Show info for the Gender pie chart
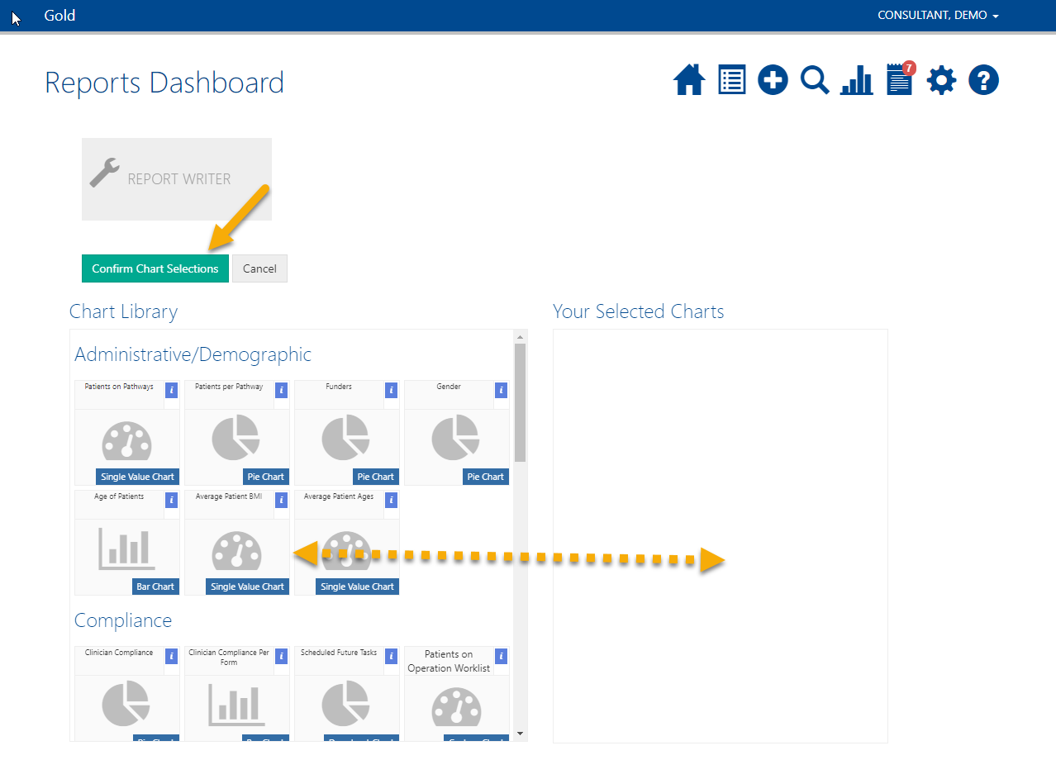Viewport: 1056px width, 779px height. click(501, 390)
